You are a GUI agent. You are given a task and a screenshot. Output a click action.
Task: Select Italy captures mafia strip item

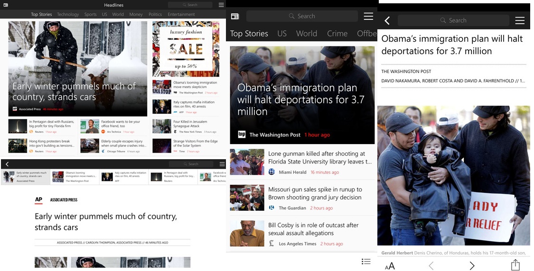(124, 177)
